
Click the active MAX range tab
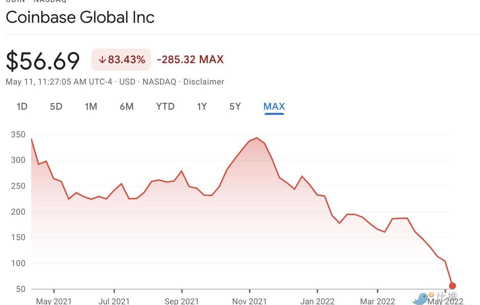(x=274, y=107)
